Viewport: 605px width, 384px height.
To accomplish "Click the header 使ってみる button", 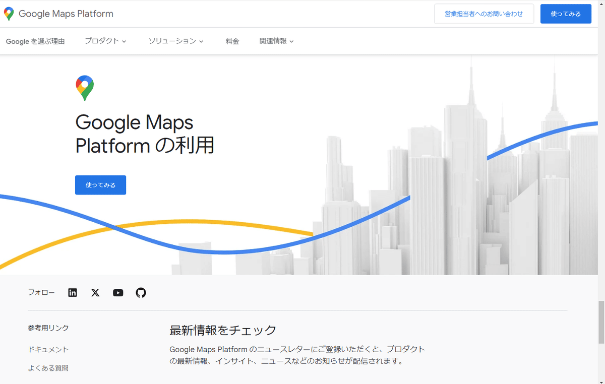I will [x=566, y=14].
